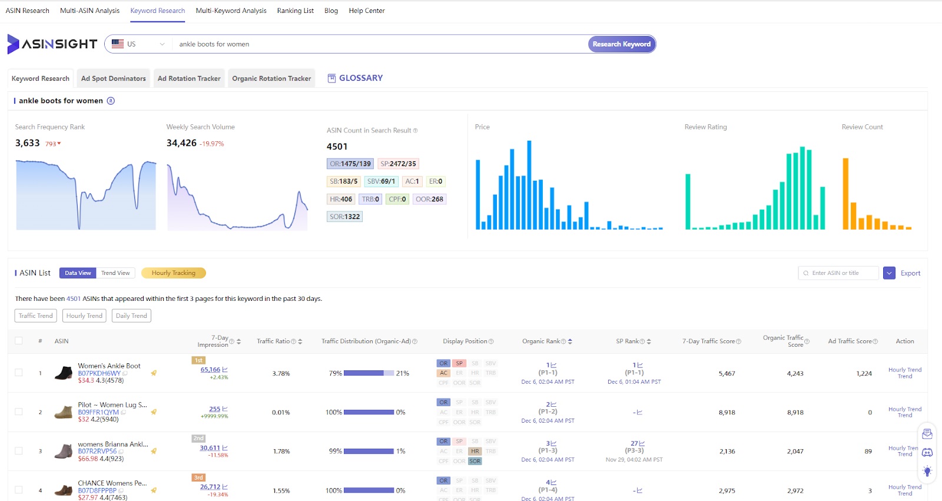Copy ASIN B07R2RVP56 using its copy icon

(121, 452)
